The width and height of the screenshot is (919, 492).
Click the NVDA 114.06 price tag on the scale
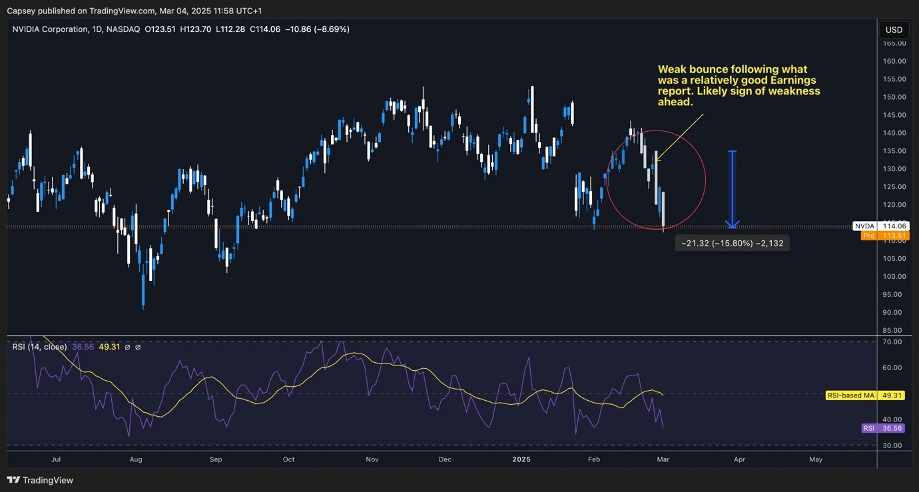pos(880,226)
